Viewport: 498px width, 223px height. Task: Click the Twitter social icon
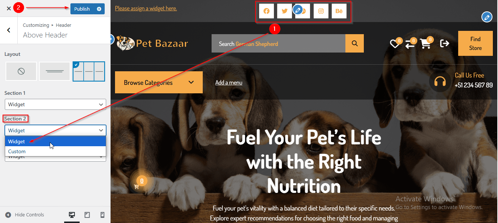pyautogui.click(x=285, y=11)
